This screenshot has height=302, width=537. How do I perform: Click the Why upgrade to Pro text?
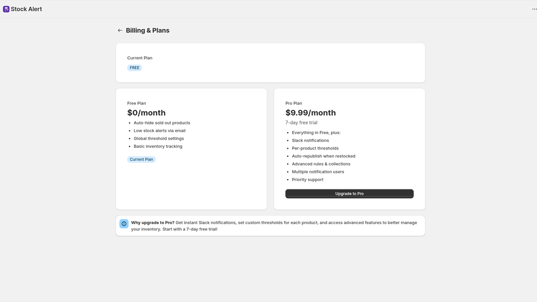tap(153, 222)
